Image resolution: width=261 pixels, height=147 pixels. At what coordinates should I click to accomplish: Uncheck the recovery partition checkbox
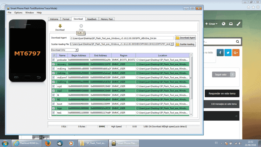53,64
